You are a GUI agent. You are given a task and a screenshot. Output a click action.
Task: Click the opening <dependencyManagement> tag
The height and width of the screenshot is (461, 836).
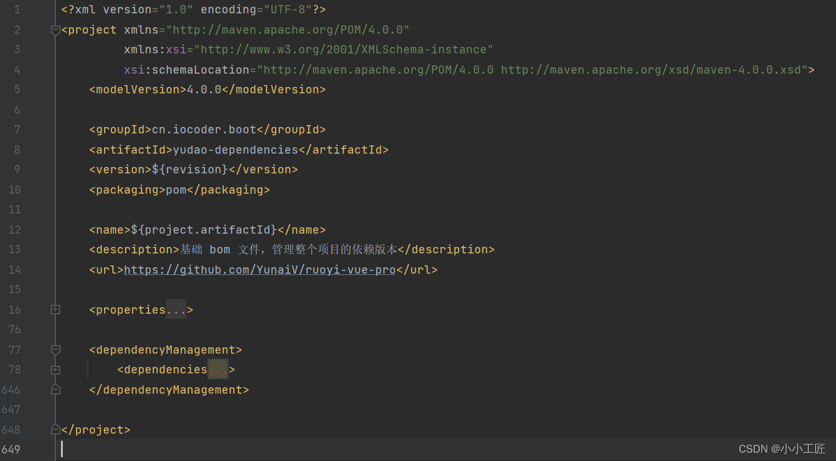(166, 350)
